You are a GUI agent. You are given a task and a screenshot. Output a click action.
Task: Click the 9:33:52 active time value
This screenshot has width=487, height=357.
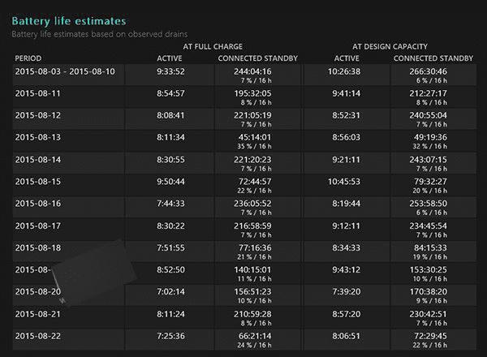point(172,71)
